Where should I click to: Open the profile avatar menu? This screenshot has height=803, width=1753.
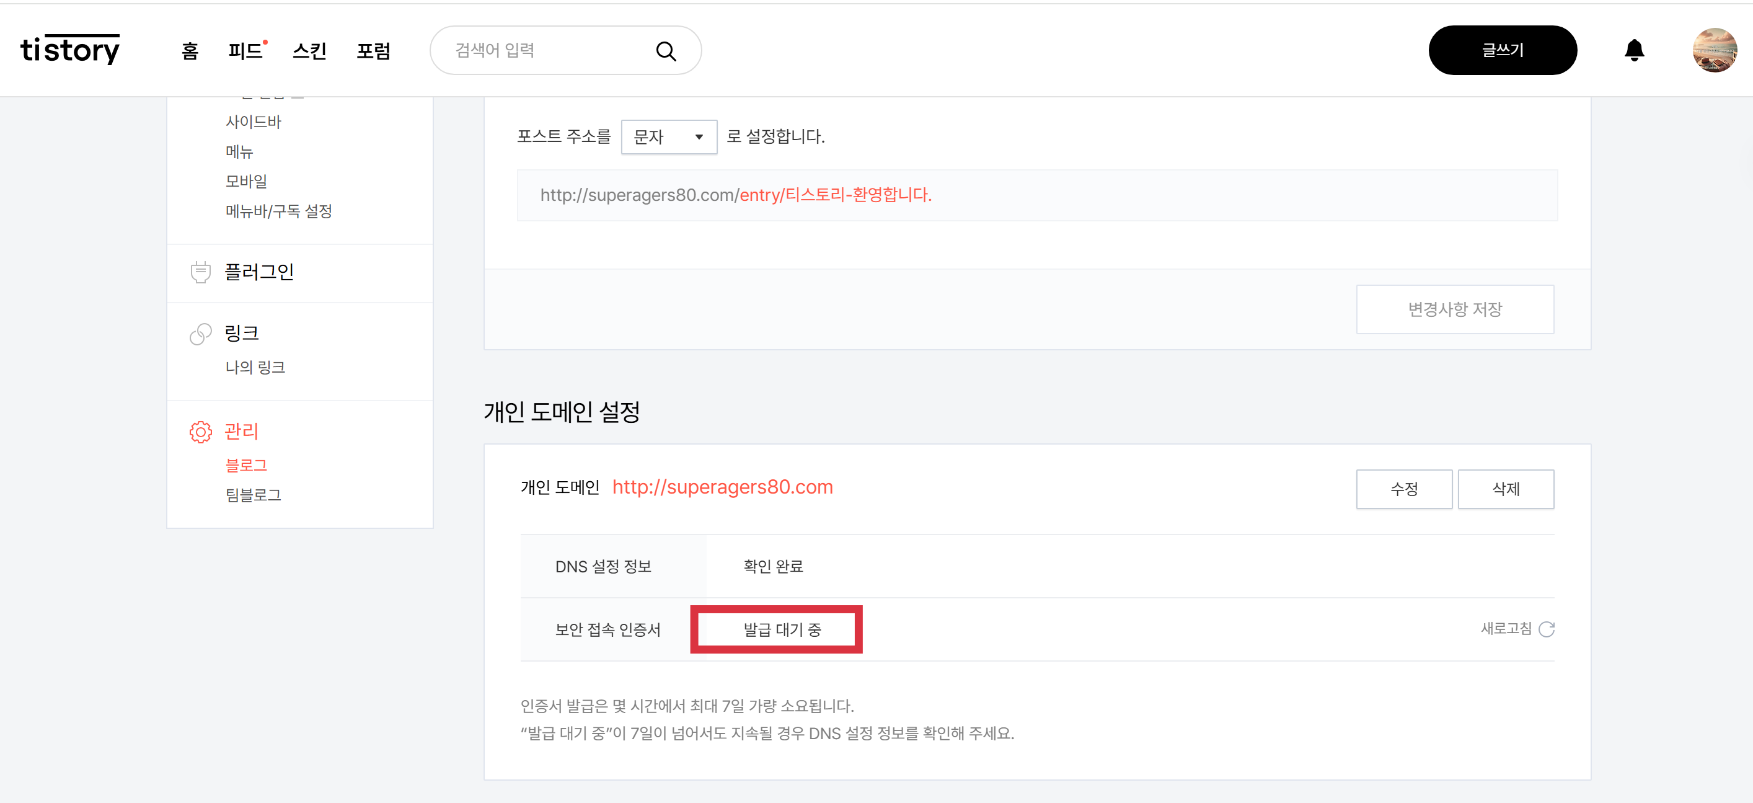tap(1713, 50)
